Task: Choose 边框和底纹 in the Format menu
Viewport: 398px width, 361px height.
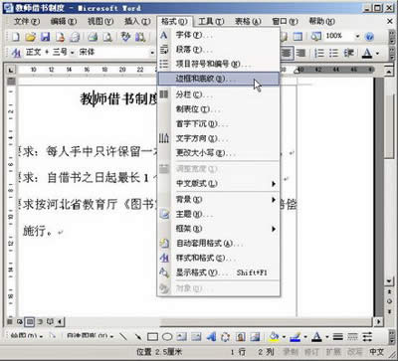Action: coord(219,79)
